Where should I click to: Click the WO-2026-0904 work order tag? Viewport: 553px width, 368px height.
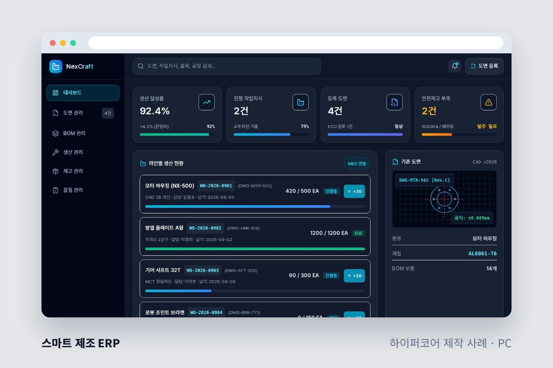pyautogui.click(x=206, y=312)
